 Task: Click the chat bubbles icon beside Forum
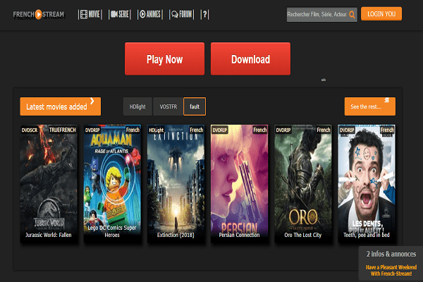[x=175, y=14]
